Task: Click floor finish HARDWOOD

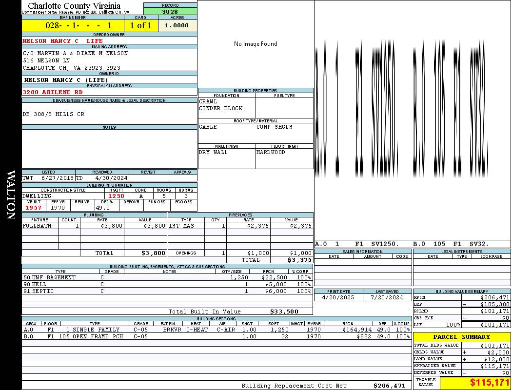Action: point(271,153)
